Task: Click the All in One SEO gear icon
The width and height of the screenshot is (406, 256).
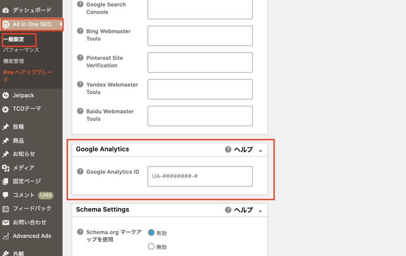Action: tap(6, 24)
